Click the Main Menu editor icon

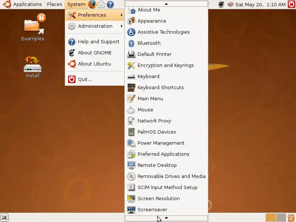[131, 98]
